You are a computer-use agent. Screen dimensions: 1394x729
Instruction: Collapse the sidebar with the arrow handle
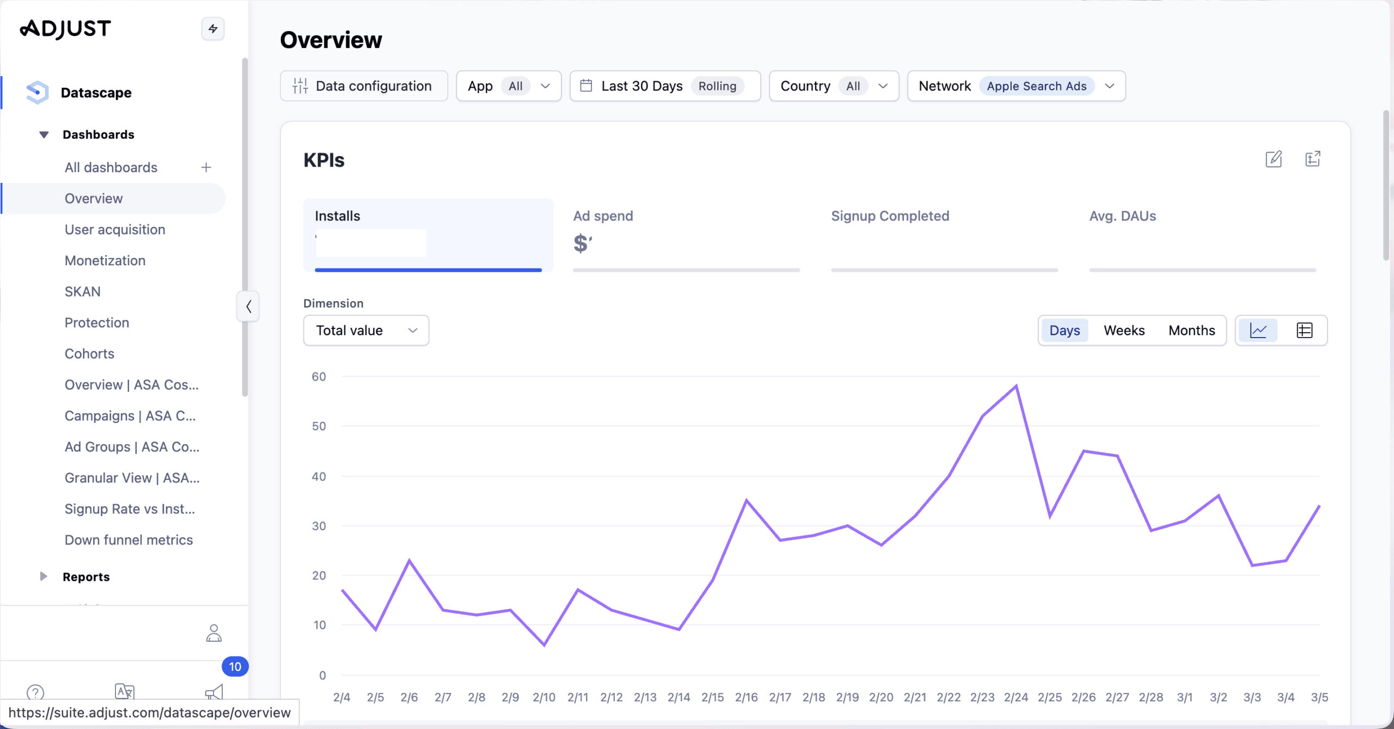(248, 307)
